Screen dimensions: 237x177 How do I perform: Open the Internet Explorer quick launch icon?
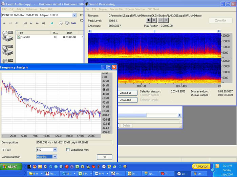point(51,167)
